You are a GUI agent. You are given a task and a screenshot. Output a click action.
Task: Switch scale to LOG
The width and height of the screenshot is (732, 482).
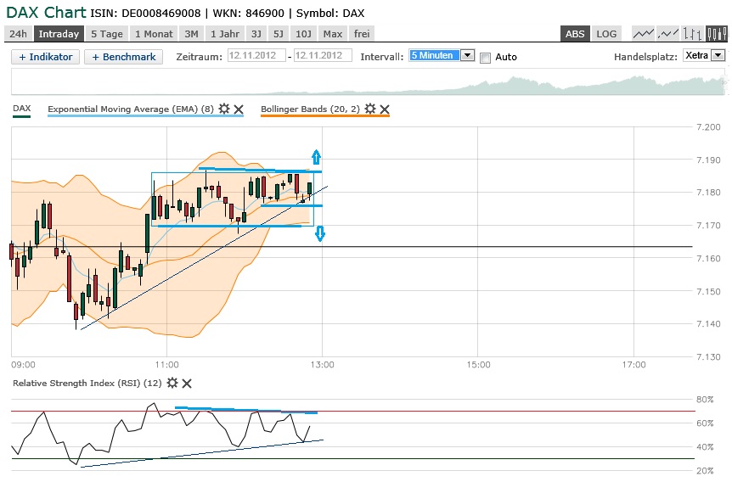pos(606,34)
